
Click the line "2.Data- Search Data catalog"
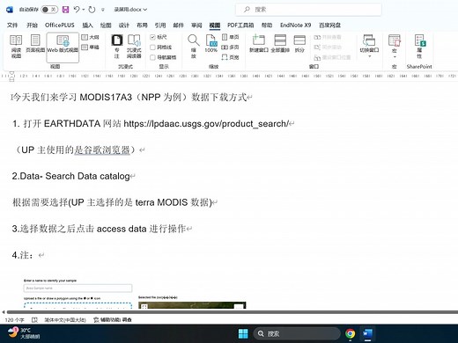click(70, 176)
